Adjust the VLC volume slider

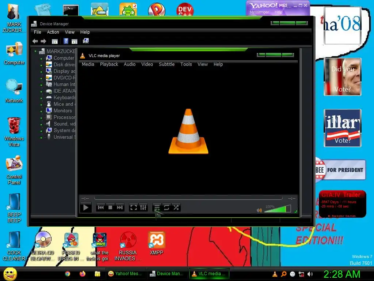click(x=278, y=209)
